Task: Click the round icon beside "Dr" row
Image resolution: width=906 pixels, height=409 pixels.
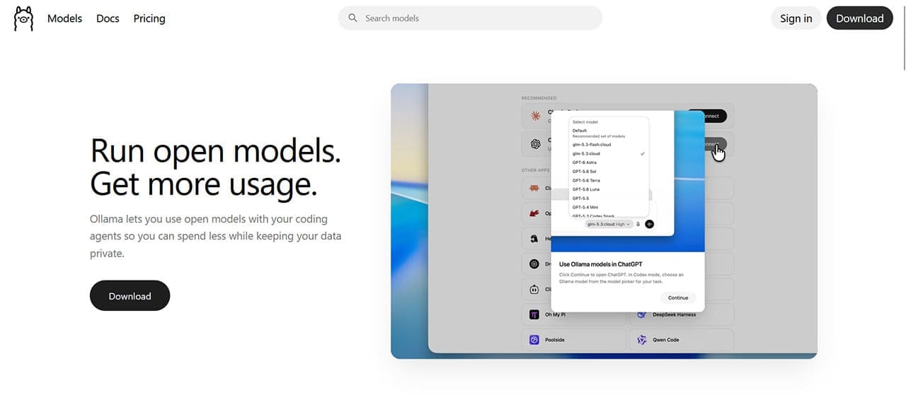Action: pyautogui.click(x=534, y=264)
